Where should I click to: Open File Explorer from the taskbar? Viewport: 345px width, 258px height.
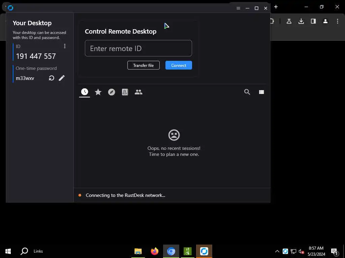(138, 251)
